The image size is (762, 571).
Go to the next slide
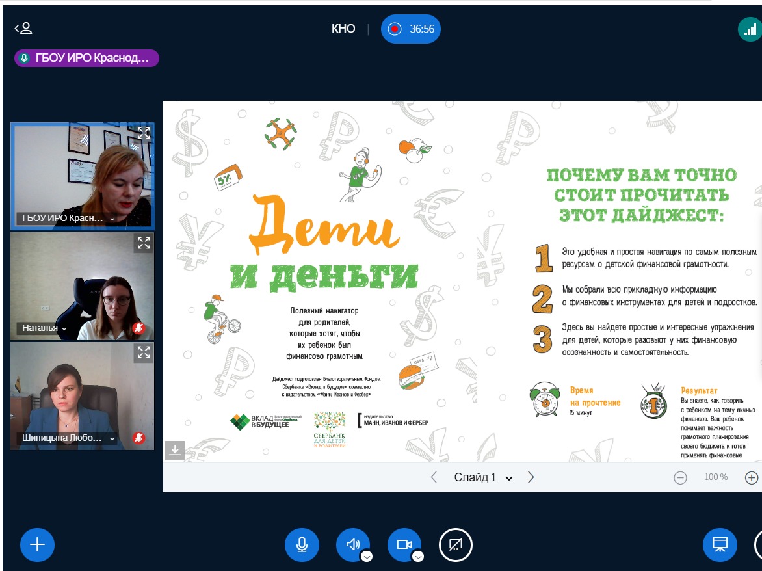click(x=531, y=477)
